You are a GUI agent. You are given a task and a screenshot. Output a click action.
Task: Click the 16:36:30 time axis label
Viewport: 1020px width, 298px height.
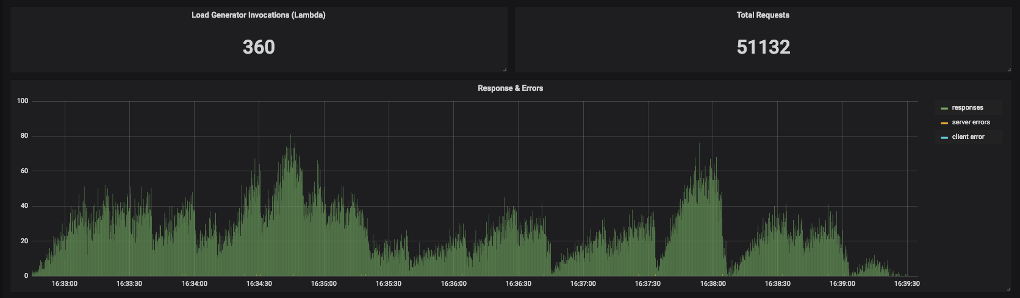click(x=518, y=283)
